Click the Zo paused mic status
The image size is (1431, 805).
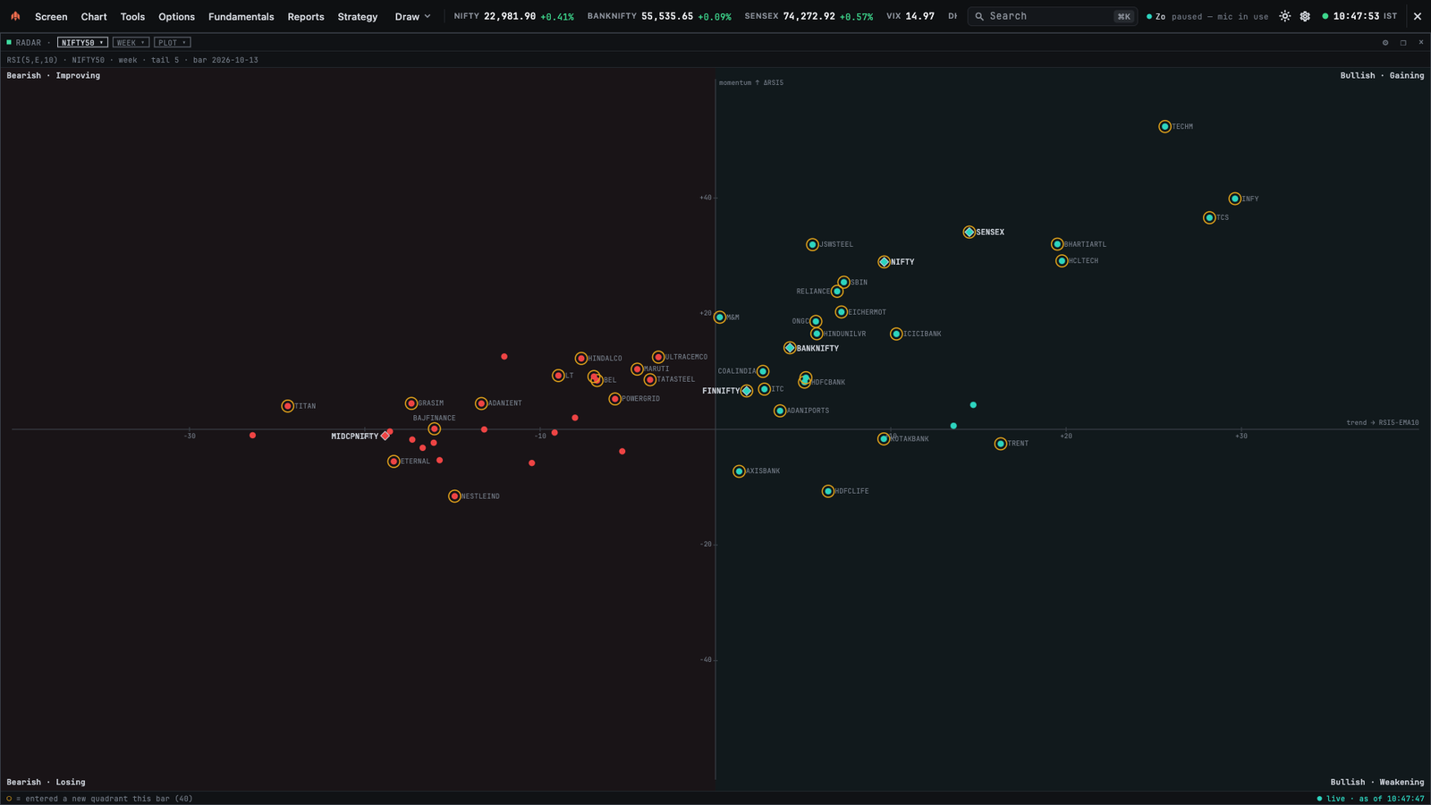[x=1207, y=16]
